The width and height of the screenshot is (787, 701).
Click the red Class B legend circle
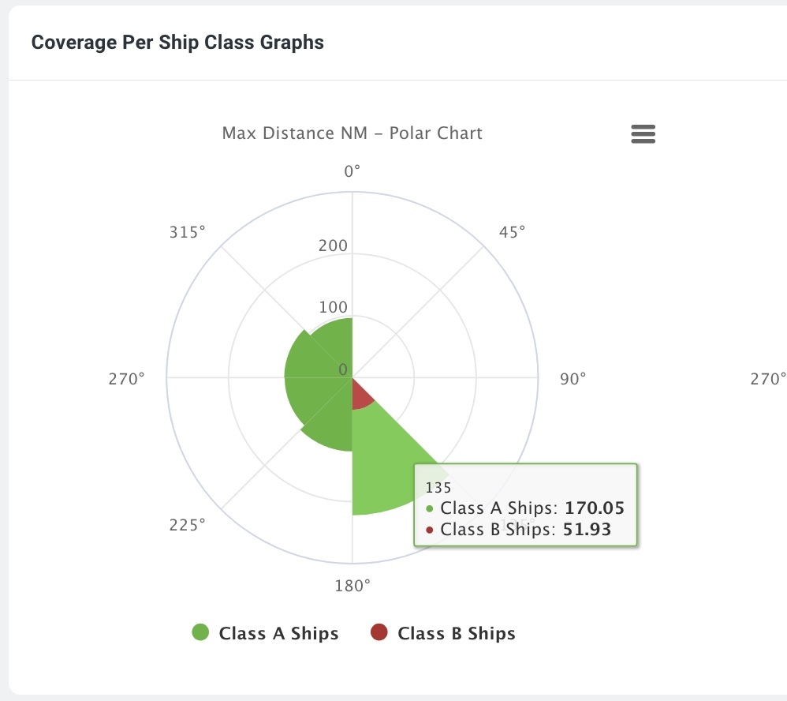pos(379,632)
